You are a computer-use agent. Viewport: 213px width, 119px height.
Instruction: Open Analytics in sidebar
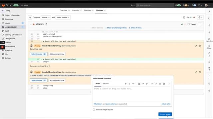tap(8, 50)
